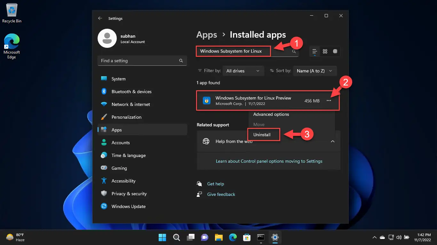Open the Windows Start menu

(163, 237)
